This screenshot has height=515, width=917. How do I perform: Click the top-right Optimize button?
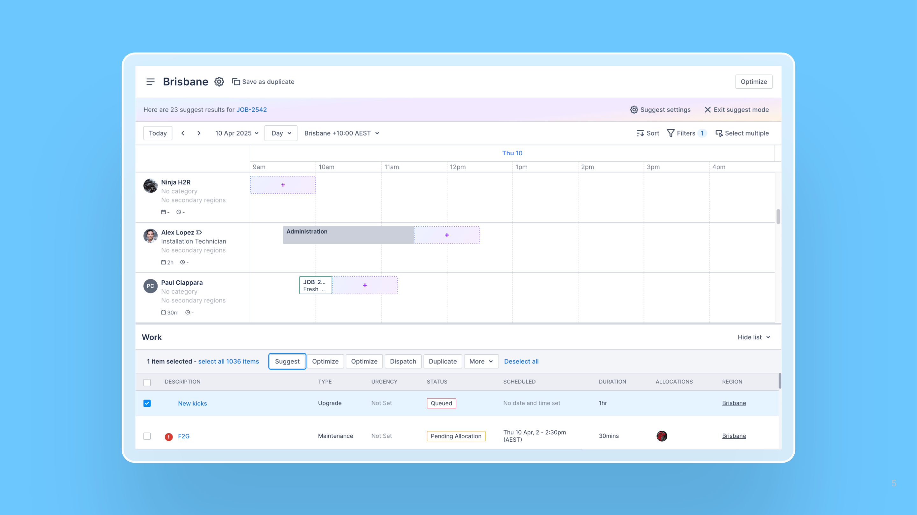tap(754, 81)
